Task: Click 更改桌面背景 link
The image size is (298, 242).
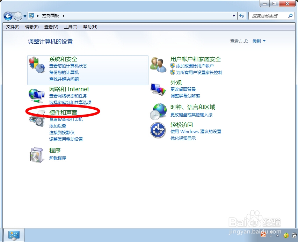Action: tap(183, 89)
